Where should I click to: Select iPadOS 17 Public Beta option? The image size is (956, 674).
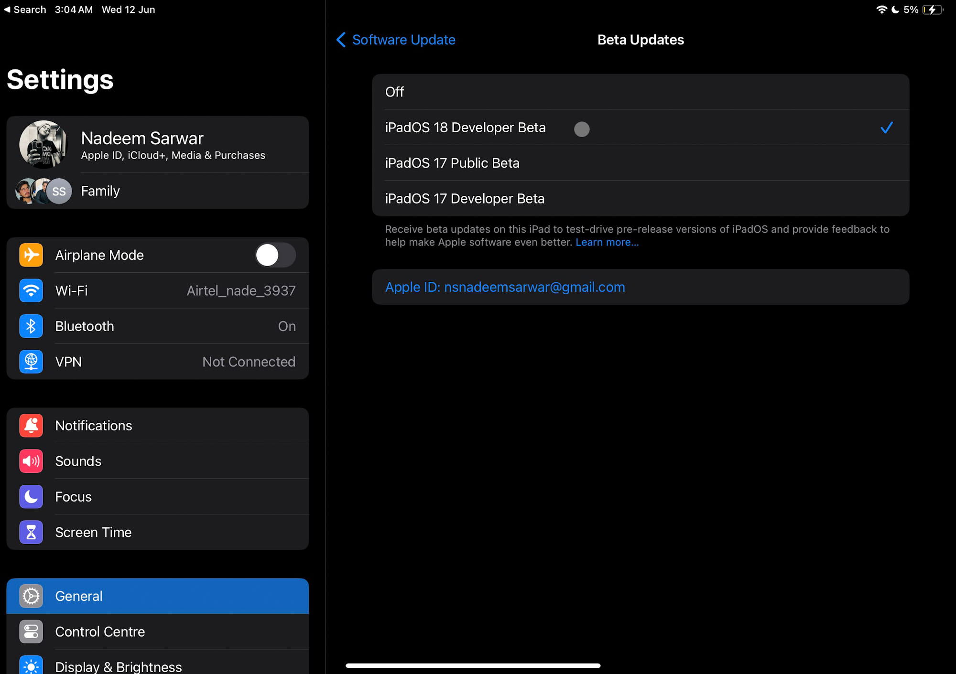tap(640, 163)
